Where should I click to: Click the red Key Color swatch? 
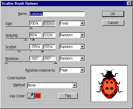pyautogui.click(x=38, y=96)
